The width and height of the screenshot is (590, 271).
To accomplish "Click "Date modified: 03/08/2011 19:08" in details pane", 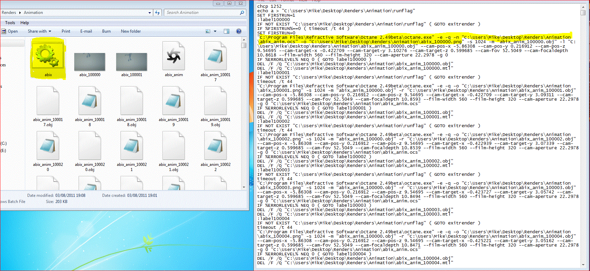I will pos(56,196).
